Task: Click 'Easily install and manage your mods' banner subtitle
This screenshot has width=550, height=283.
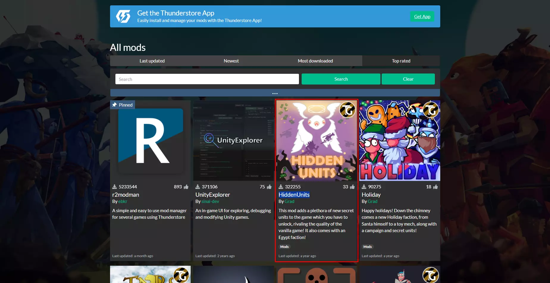Action: point(200,21)
